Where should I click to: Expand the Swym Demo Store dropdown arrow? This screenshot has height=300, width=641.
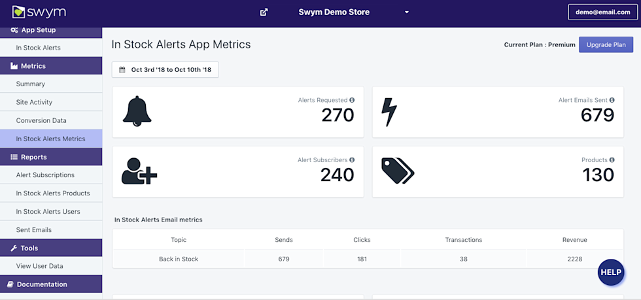point(406,12)
